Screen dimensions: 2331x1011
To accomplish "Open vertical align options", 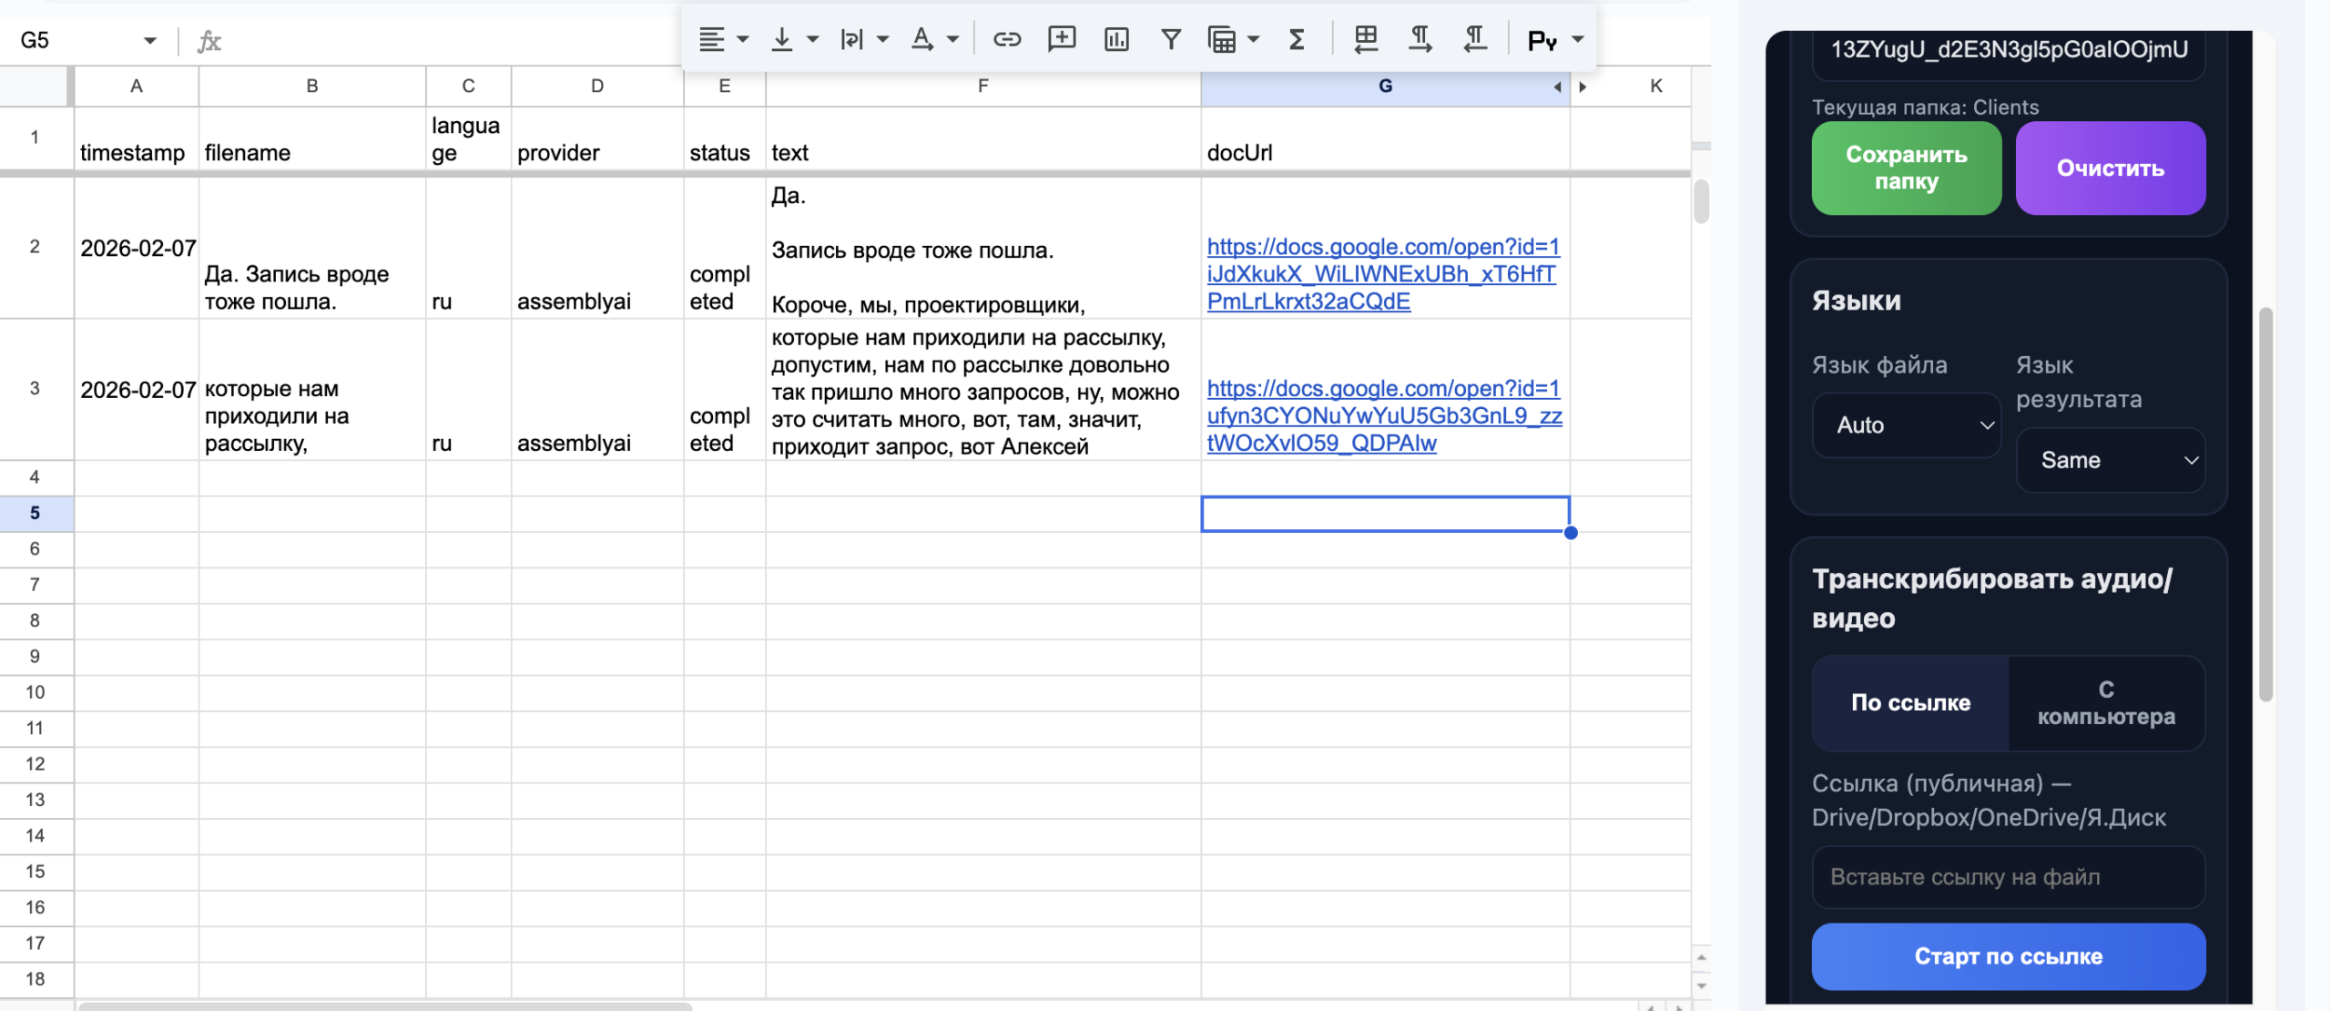I will click(x=794, y=39).
